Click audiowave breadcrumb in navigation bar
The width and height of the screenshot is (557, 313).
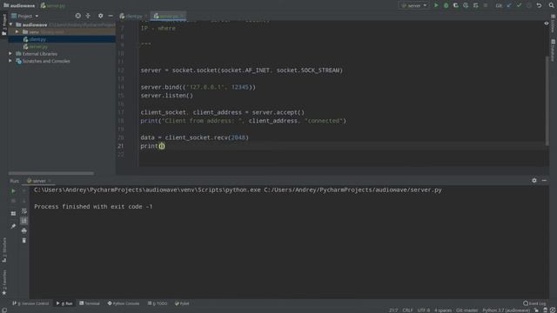pos(19,6)
